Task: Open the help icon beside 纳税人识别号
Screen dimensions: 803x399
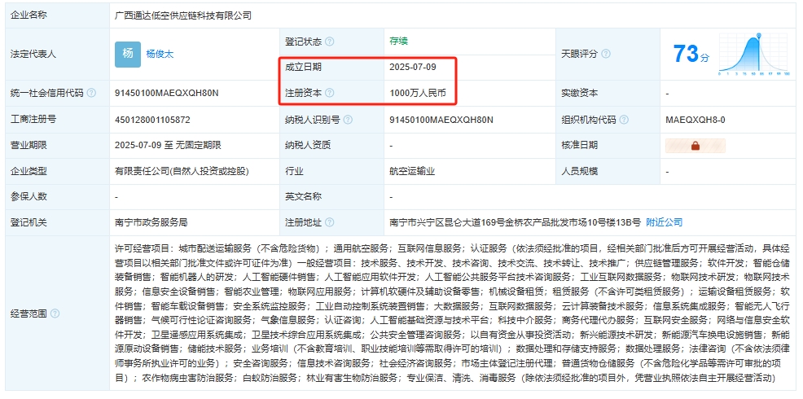Action: click(x=348, y=120)
